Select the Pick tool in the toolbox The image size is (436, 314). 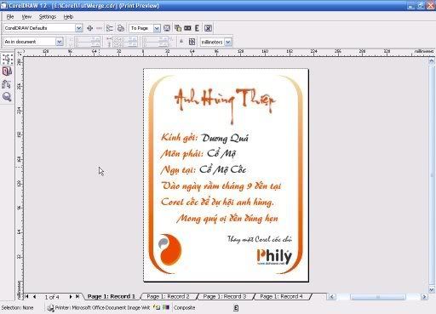point(8,59)
